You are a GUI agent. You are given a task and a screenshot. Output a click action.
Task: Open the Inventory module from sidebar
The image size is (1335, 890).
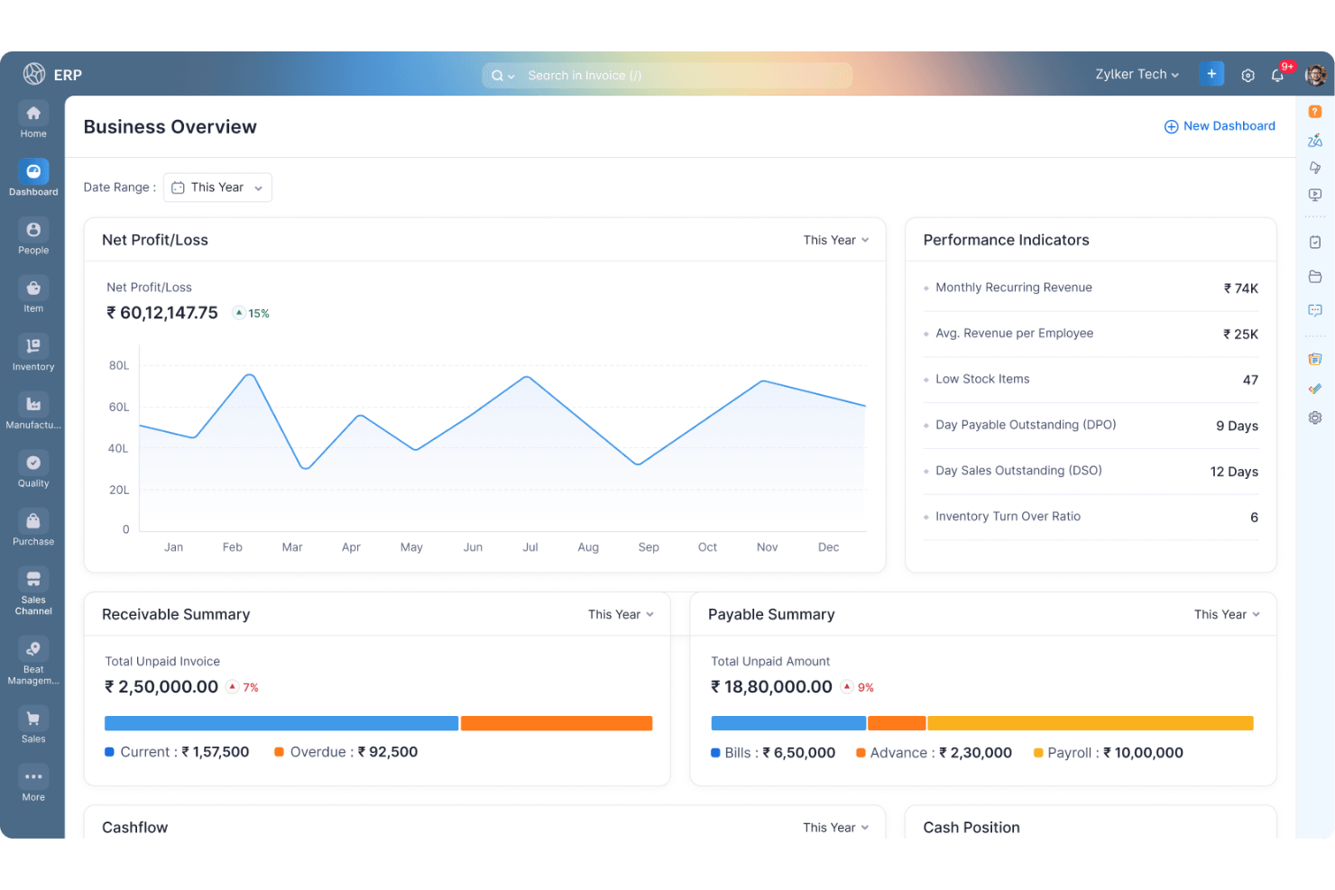(x=32, y=352)
